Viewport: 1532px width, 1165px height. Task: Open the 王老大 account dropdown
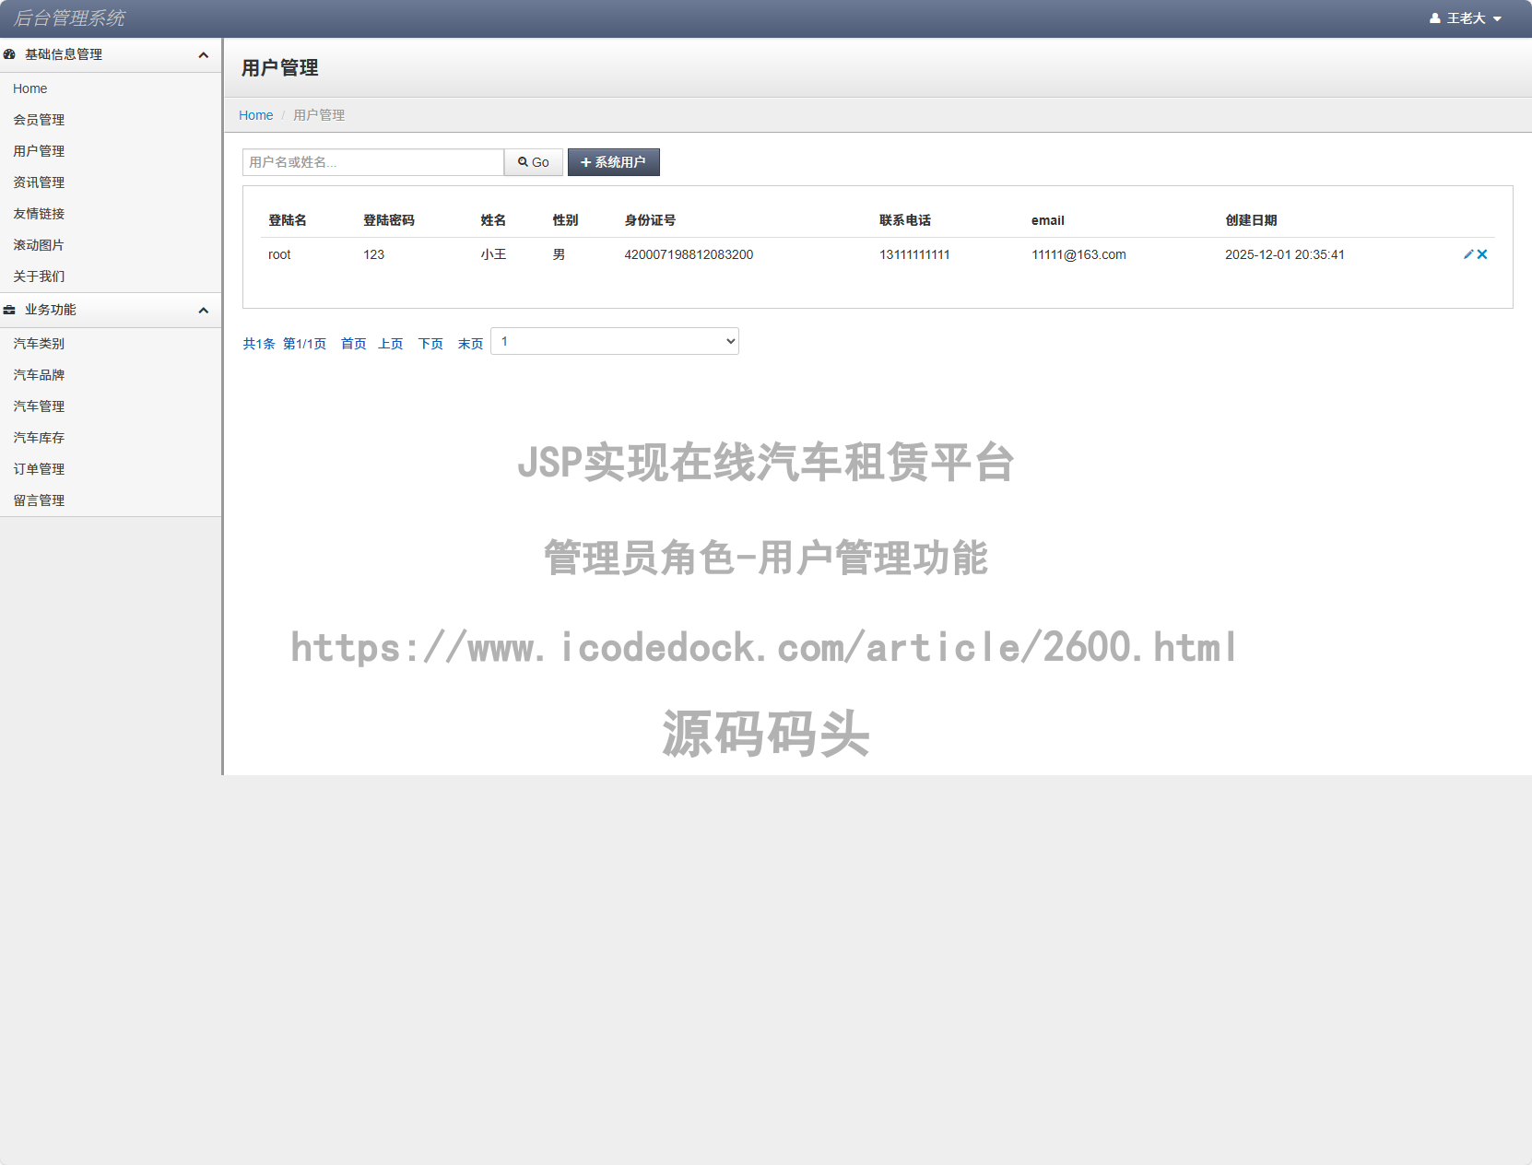coord(1469,18)
